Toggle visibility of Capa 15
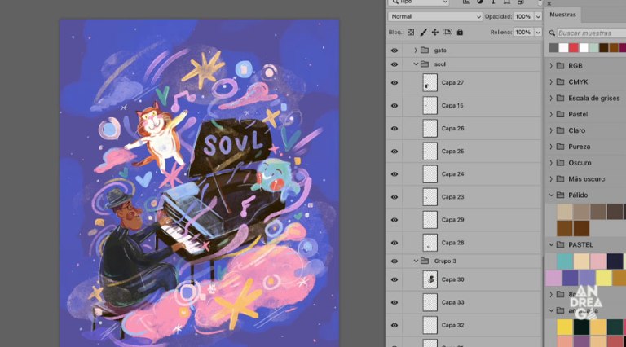 (x=395, y=106)
